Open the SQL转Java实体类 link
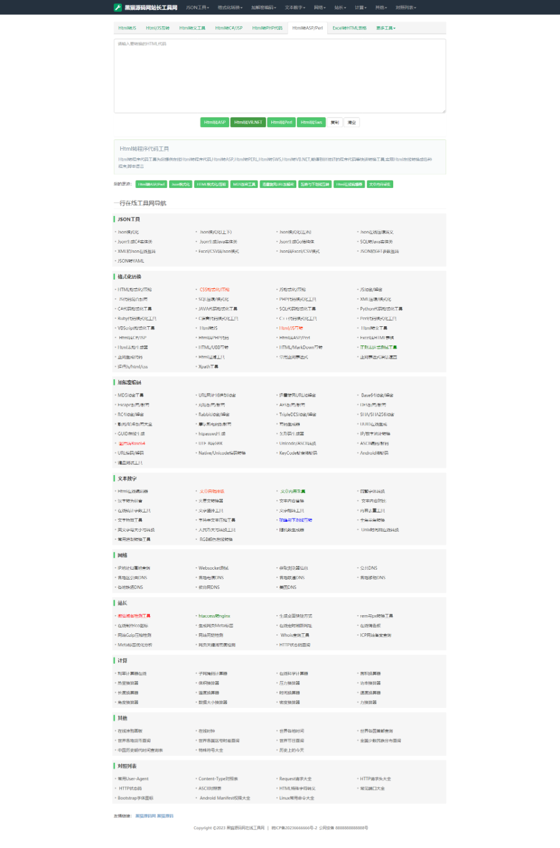 376,242
